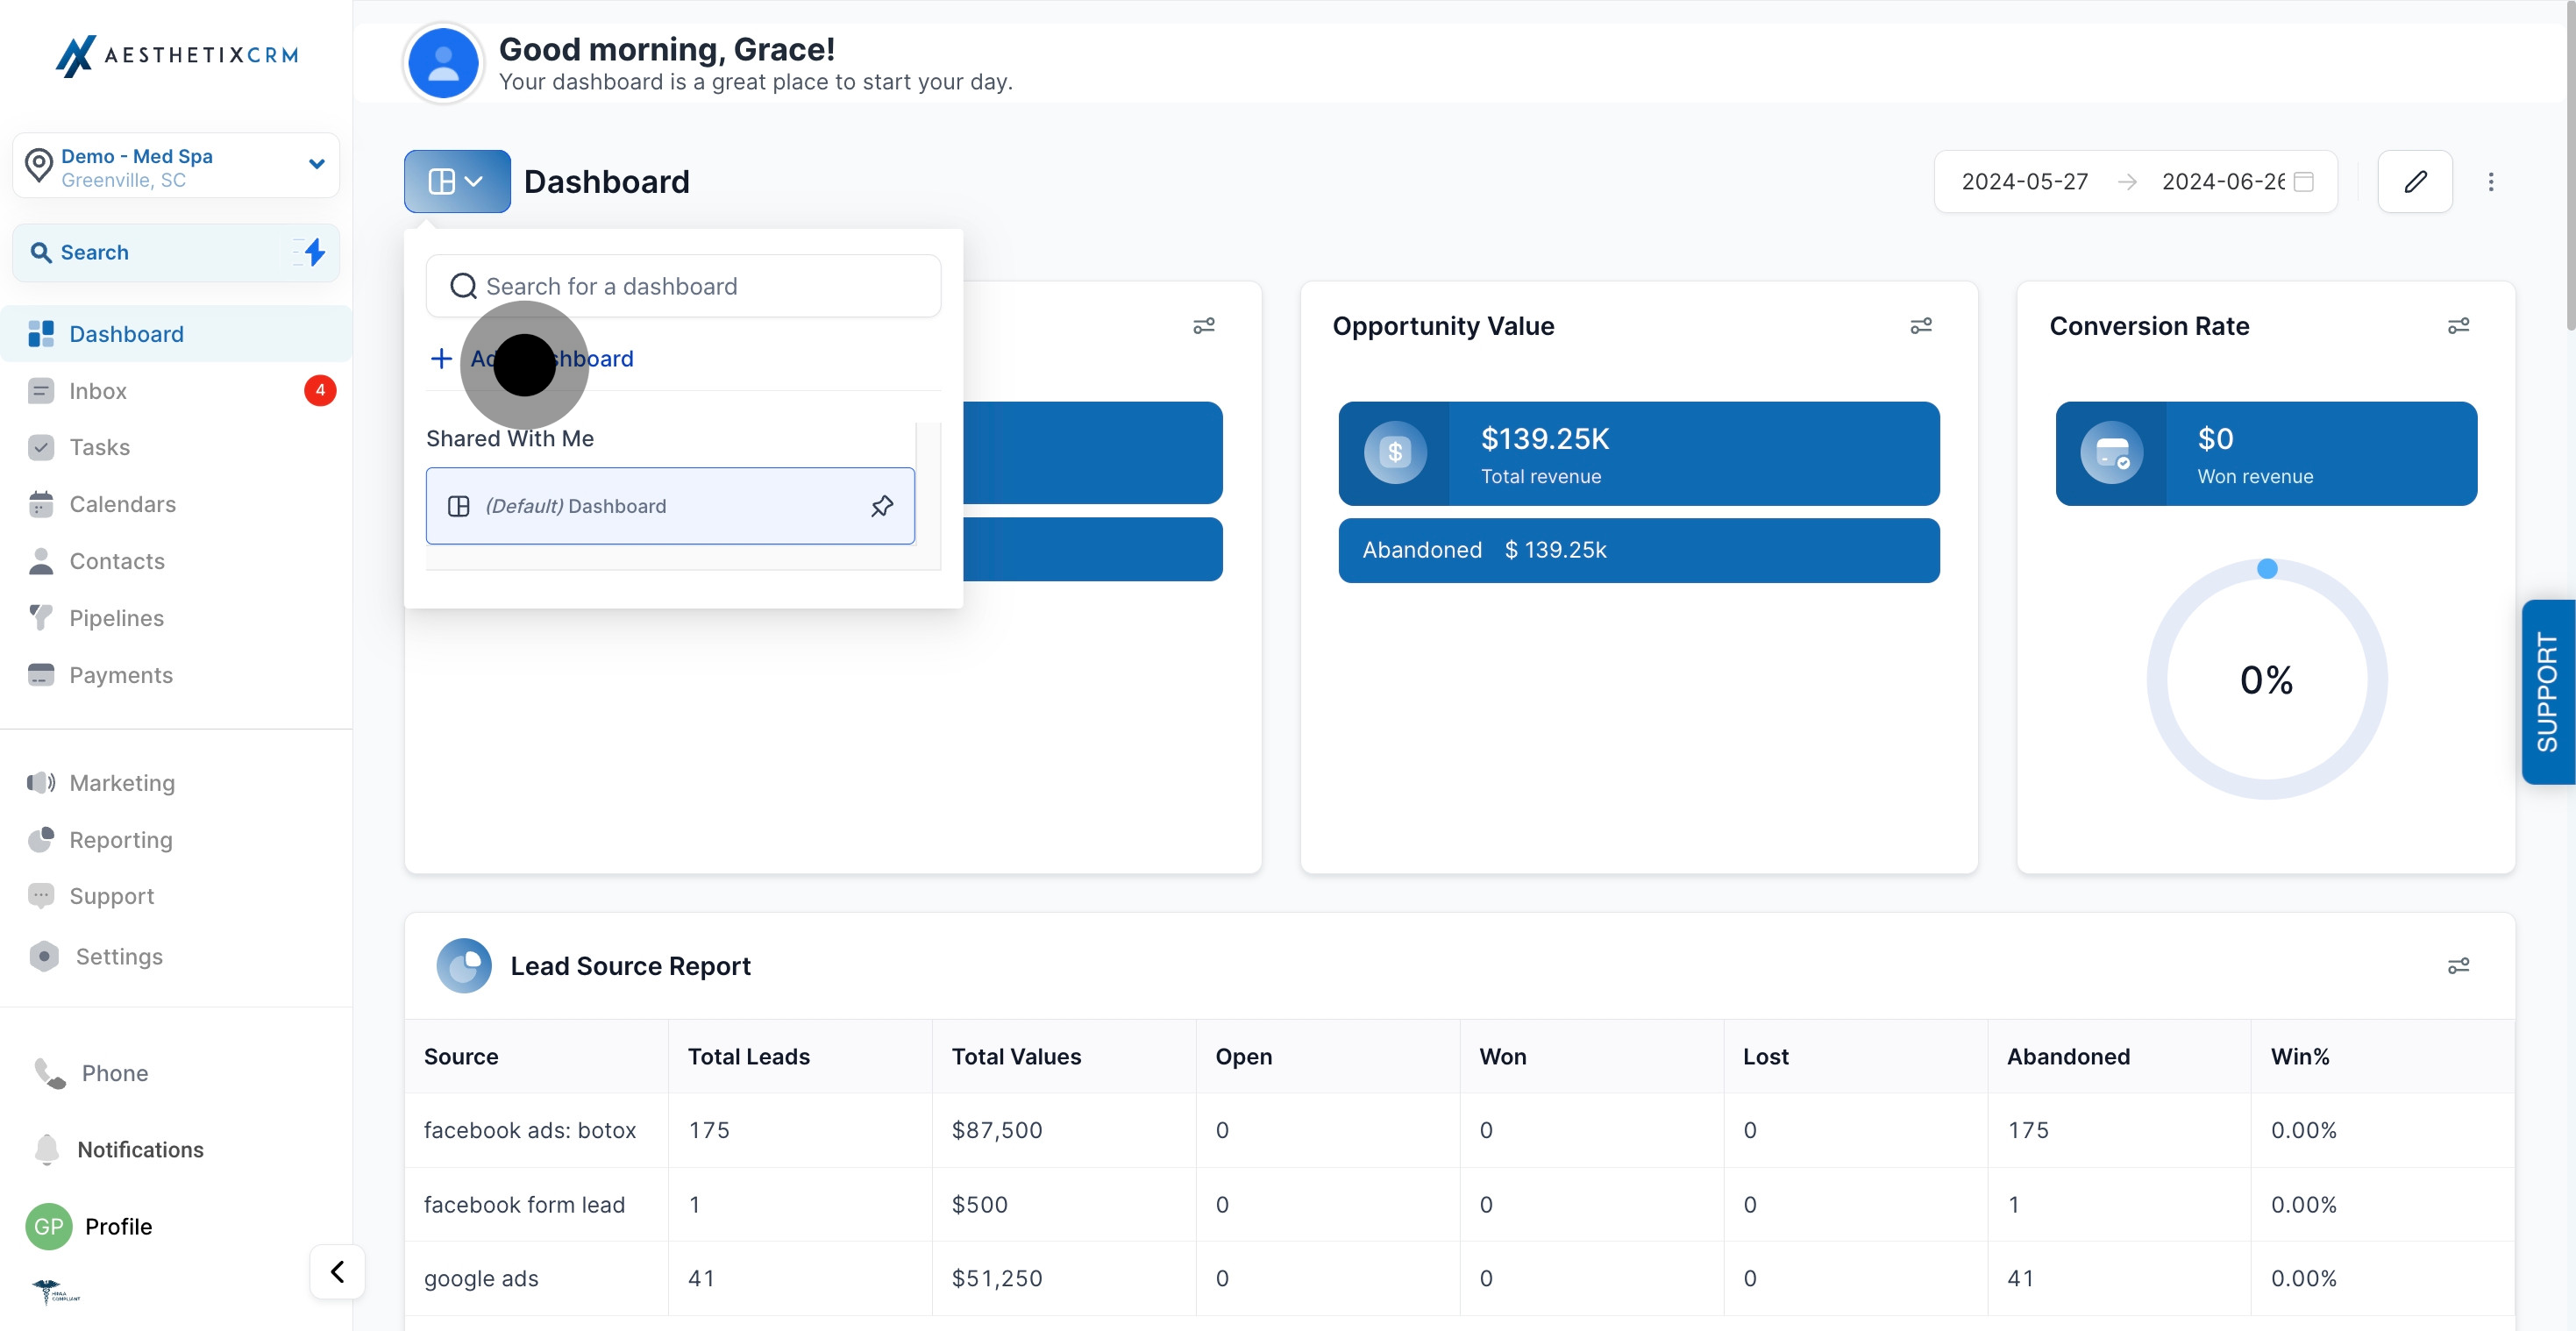The height and width of the screenshot is (1331, 2576).
Task: Open Lead Source Report settings
Action: (x=2459, y=965)
